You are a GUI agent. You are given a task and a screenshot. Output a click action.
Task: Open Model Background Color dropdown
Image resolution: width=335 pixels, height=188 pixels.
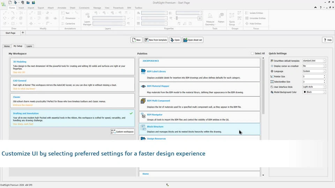coord(314,92)
